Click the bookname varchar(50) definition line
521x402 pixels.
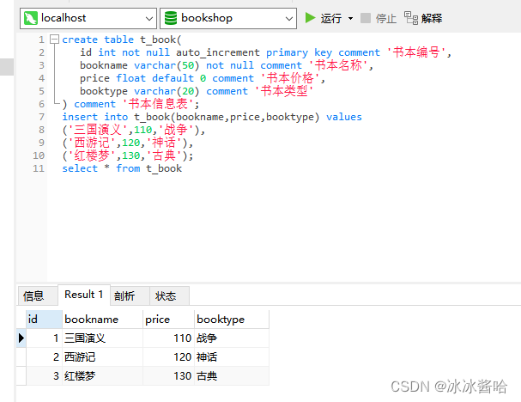(x=227, y=65)
